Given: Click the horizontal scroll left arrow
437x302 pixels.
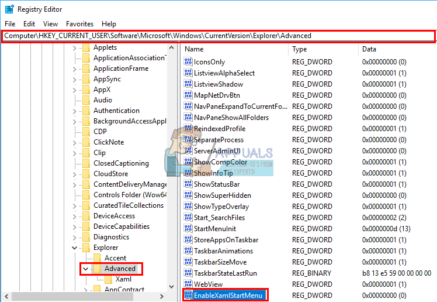Looking at the screenshot, I should [6, 296].
